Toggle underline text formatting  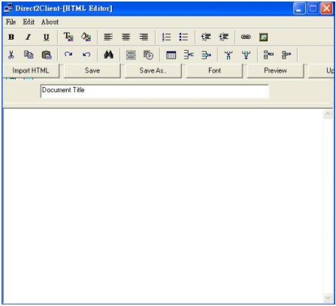(46, 37)
